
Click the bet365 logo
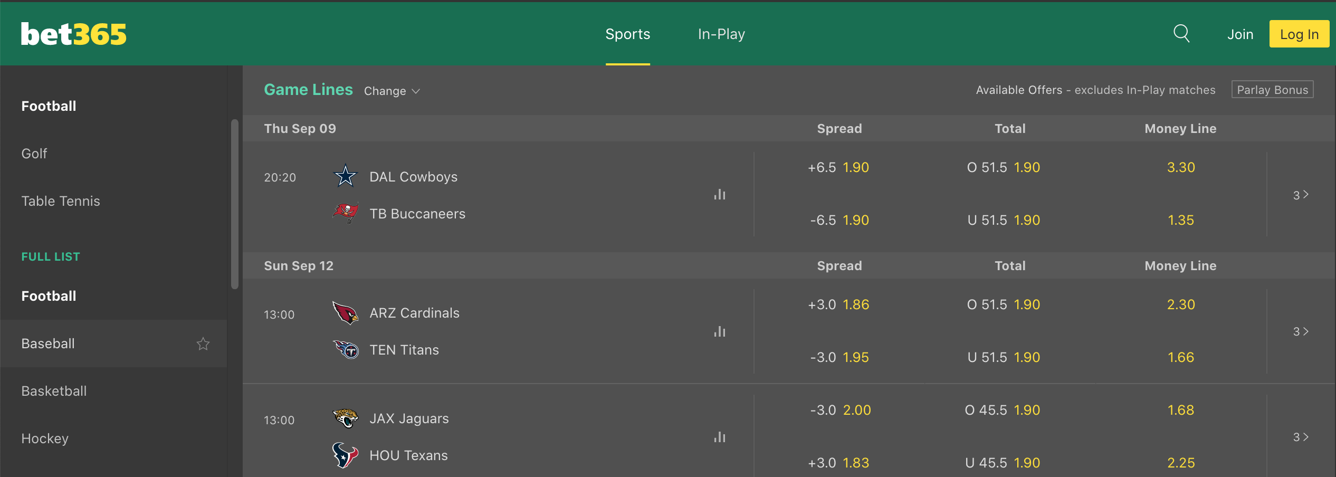point(74,34)
